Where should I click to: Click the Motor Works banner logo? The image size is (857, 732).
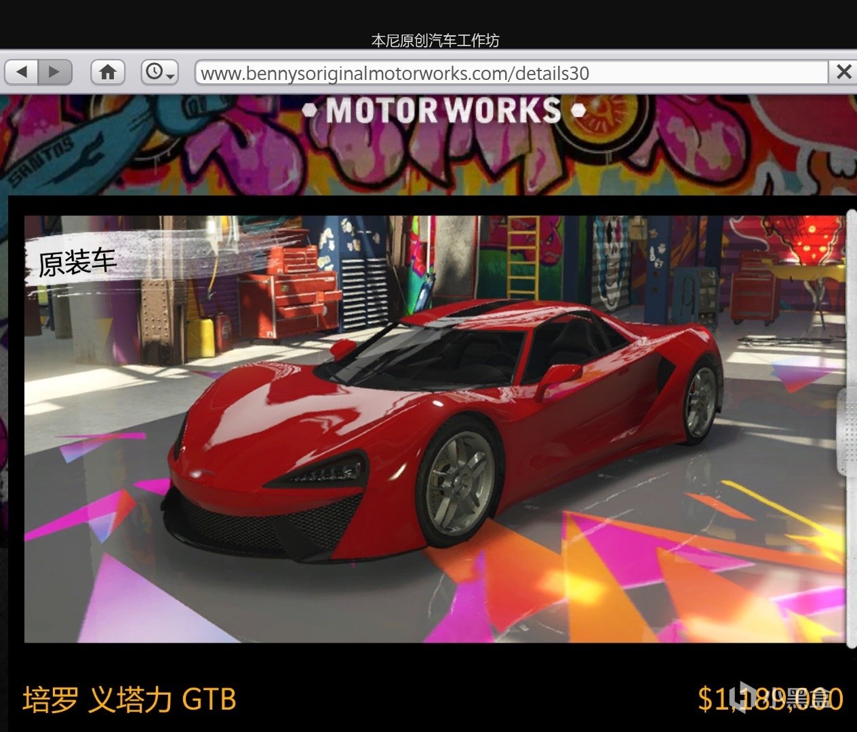click(444, 110)
